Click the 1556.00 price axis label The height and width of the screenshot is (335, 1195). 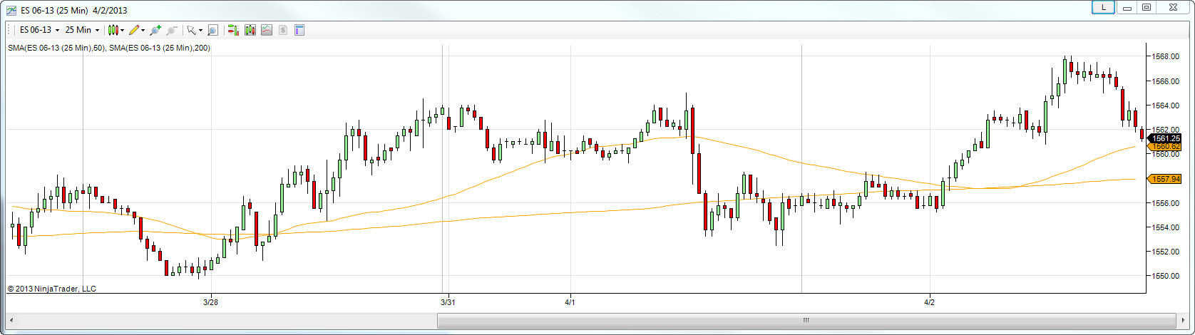pyautogui.click(x=1166, y=203)
